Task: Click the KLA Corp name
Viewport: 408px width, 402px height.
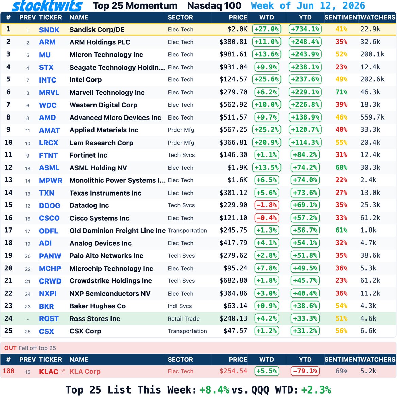Action: coord(85,372)
